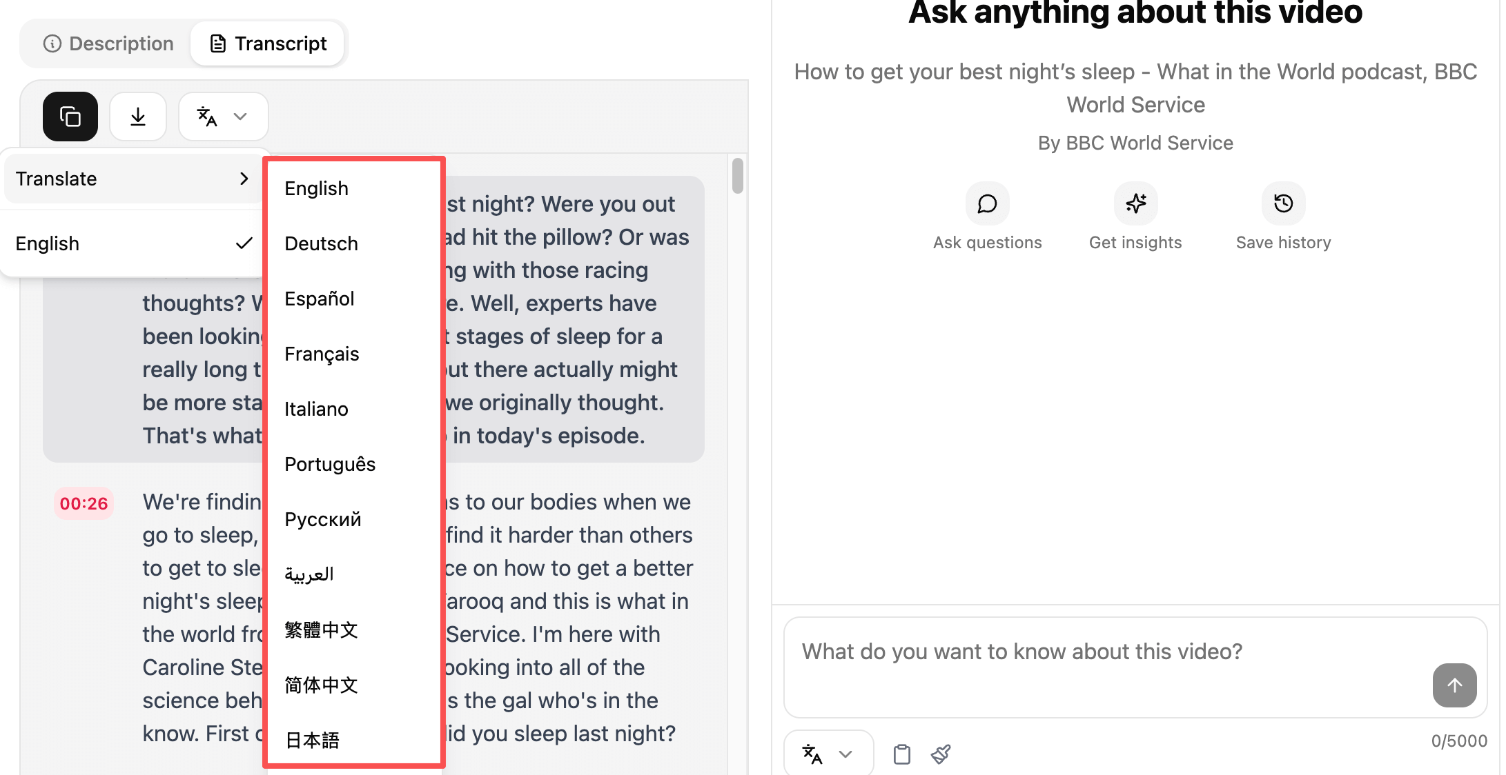
Task: Send the question with the arrow button
Action: 1454,685
